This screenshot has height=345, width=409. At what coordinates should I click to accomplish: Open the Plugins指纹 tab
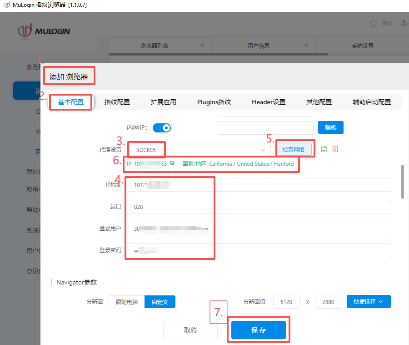pyautogui.click(x=214, y=102)
